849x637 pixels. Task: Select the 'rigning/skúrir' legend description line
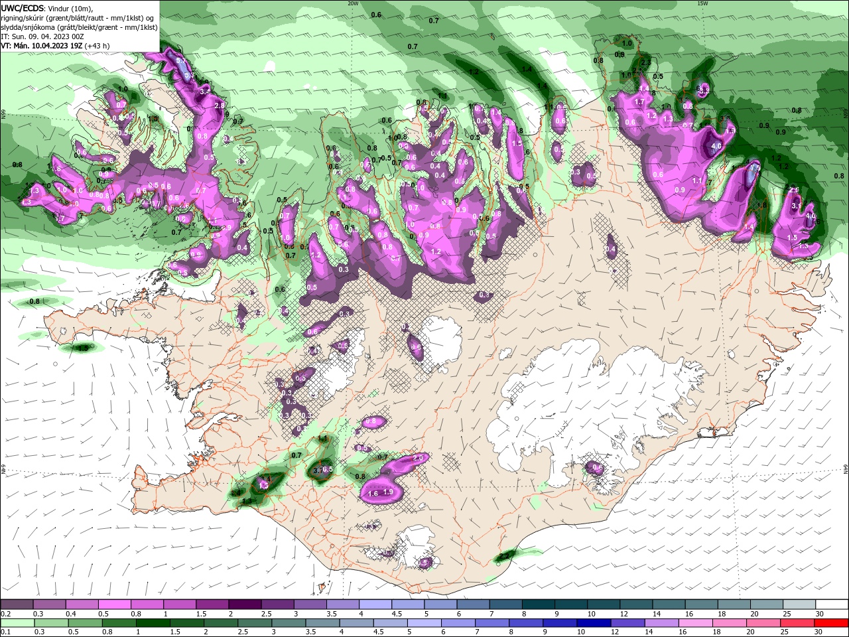click(78, 18)
